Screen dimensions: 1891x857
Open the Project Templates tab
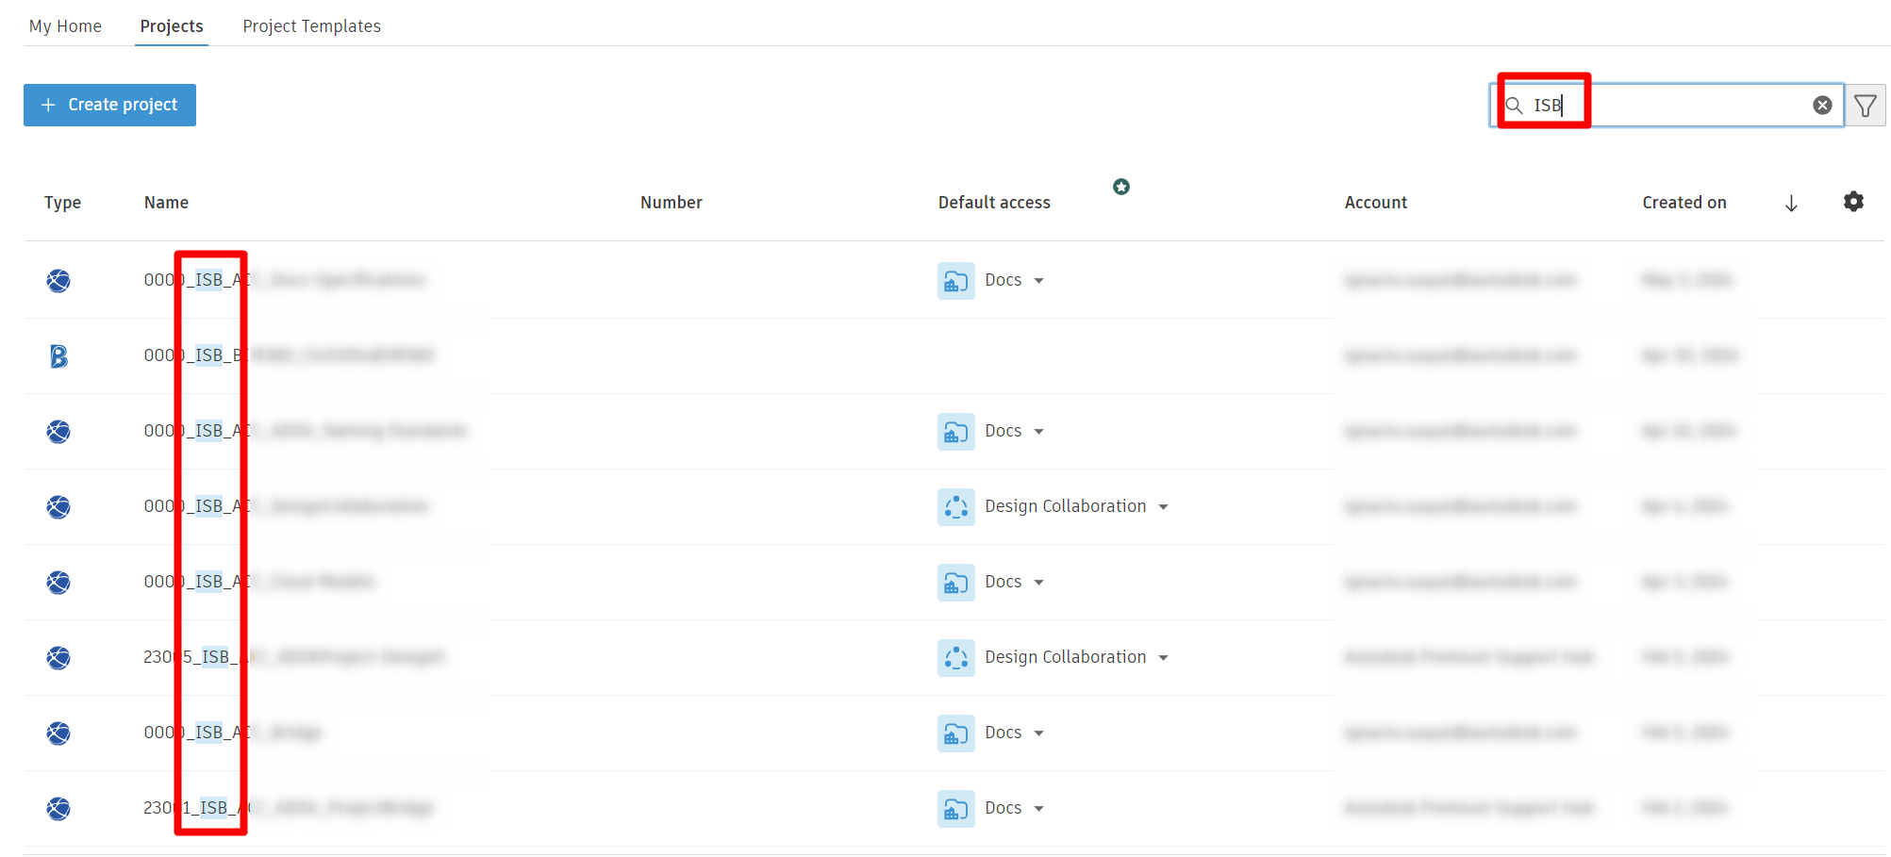point(311,25)
